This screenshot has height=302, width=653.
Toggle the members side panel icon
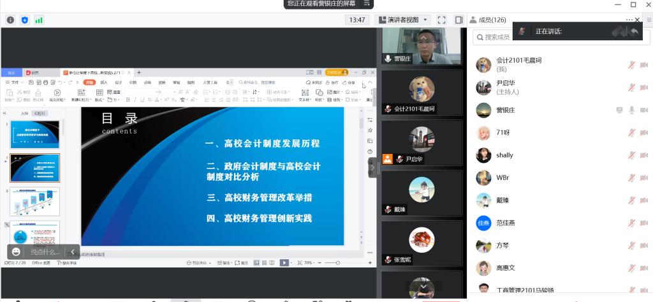coord(459,20)
